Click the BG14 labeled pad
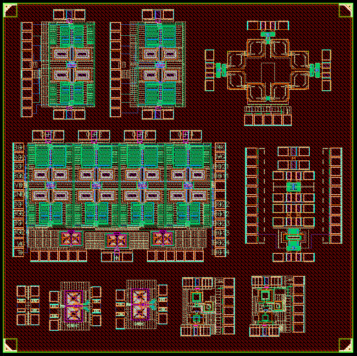This screenshot has height=356, width=357. pyautogui.click(x=220, y=252)
